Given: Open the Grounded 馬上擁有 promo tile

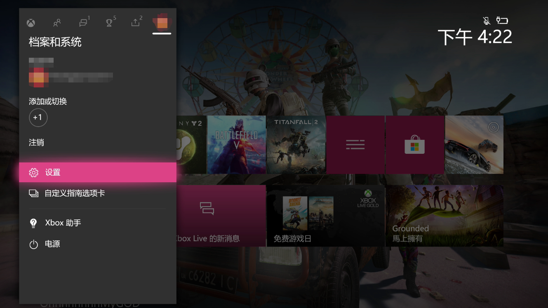Looking at the screenshot, I should [445, 216].
